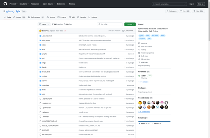
Task: Switch to the Issues tab
Action: pos(19,17)
